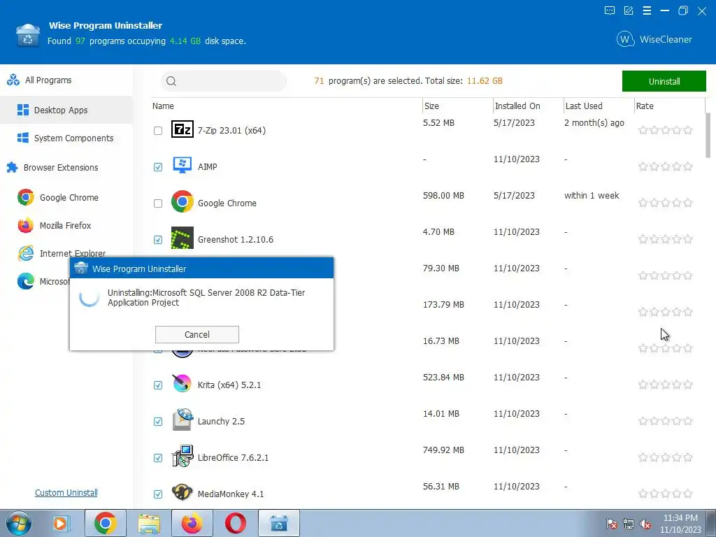The width and height of the screenshot is (716, 537).
Task: Open media player from taskbar
Action: (61, 523)
